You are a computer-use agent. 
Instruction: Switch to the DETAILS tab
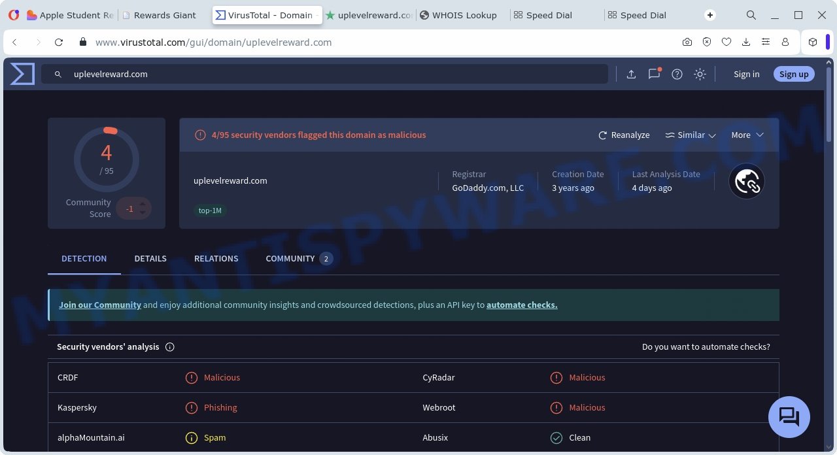(150, 258)
